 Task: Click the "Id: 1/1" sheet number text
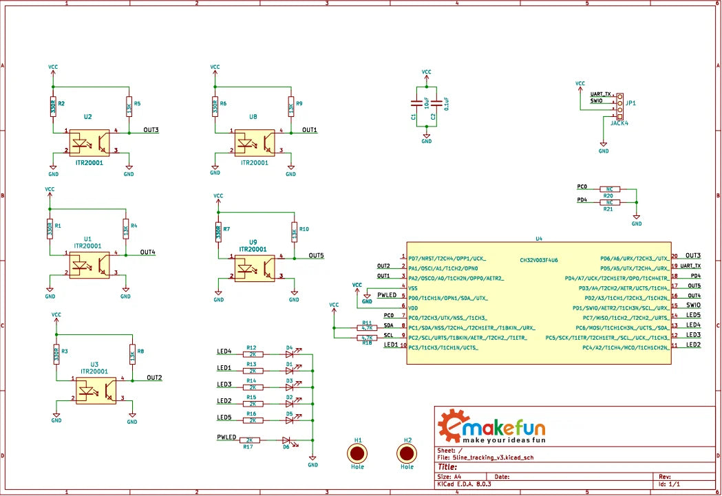(669, 484)
